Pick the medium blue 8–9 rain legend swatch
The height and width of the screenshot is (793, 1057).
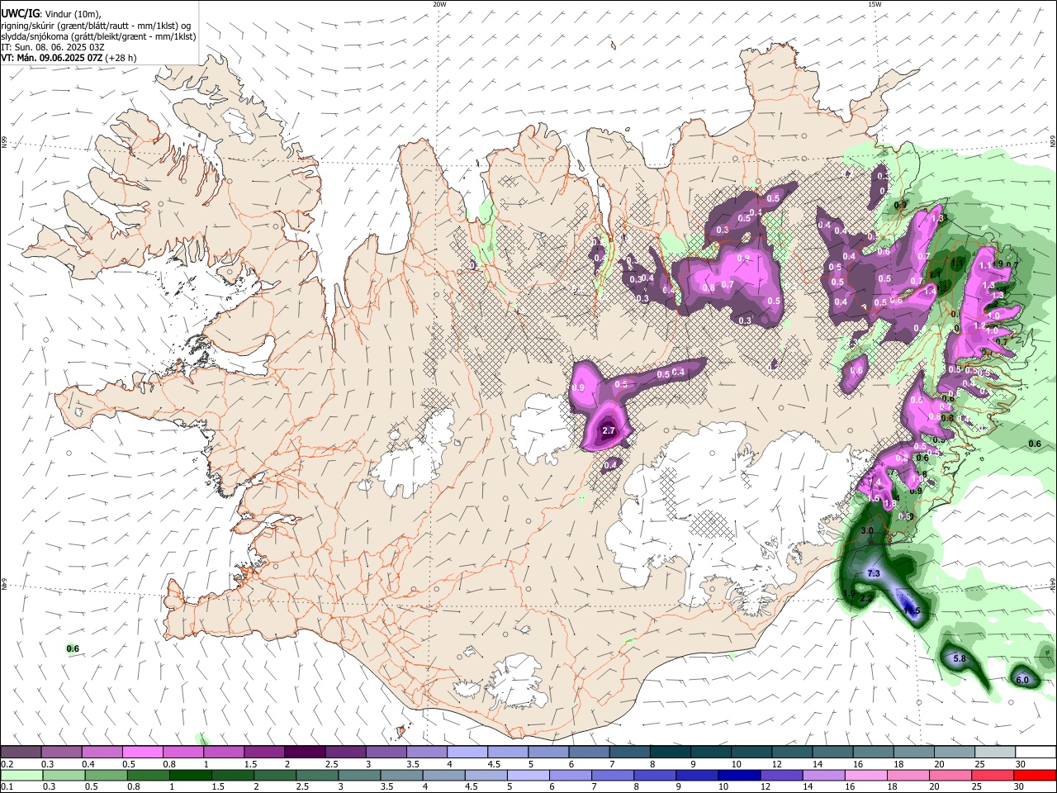coord(654,775)
